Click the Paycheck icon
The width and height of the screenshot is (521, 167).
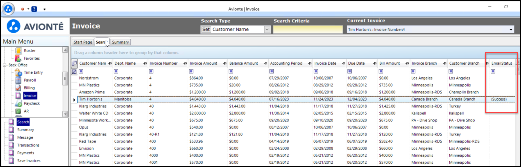(x=18, y=103)
